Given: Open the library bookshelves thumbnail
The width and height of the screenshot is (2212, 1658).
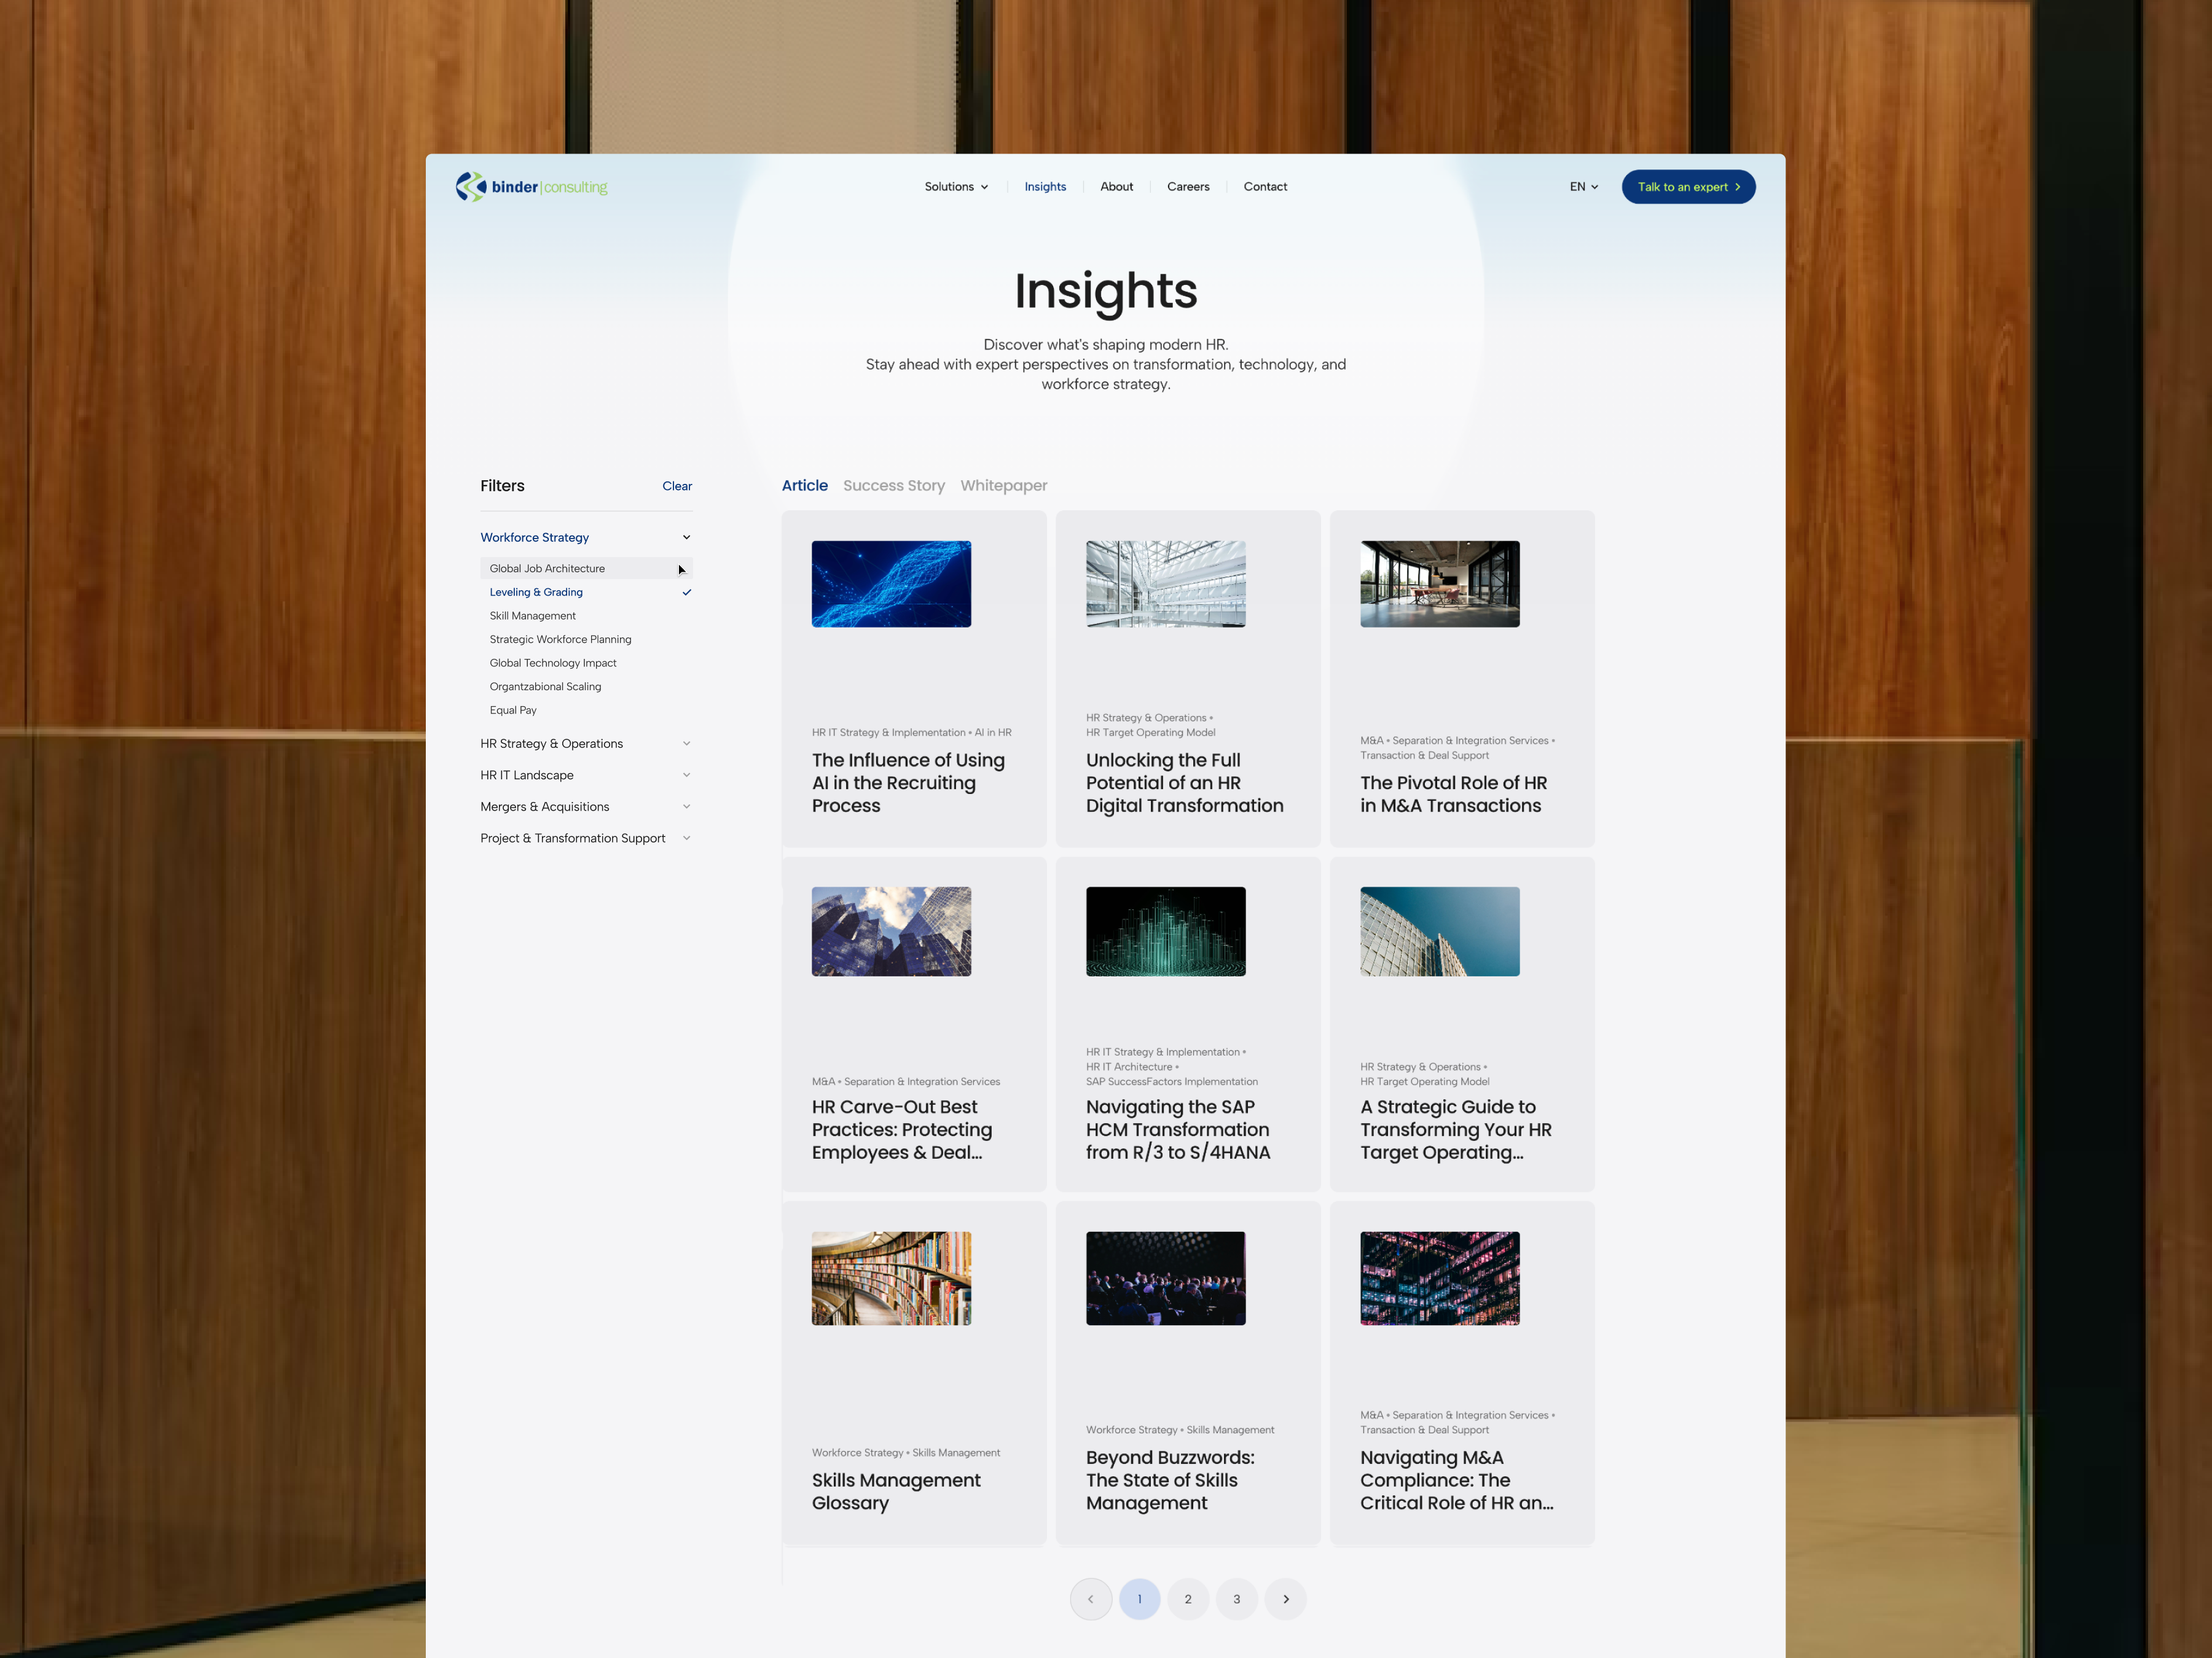Looking at the screenshot, I should [x=891, y=1279].
